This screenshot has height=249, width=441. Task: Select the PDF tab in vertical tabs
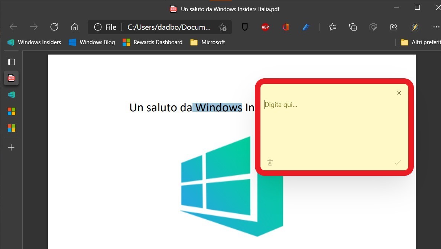[x=11, y=78]
